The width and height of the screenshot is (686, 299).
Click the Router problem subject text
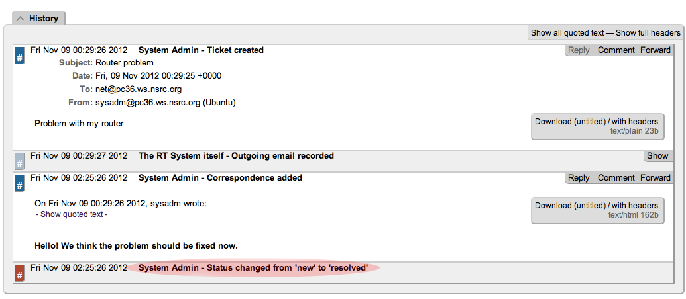[125, 63]
